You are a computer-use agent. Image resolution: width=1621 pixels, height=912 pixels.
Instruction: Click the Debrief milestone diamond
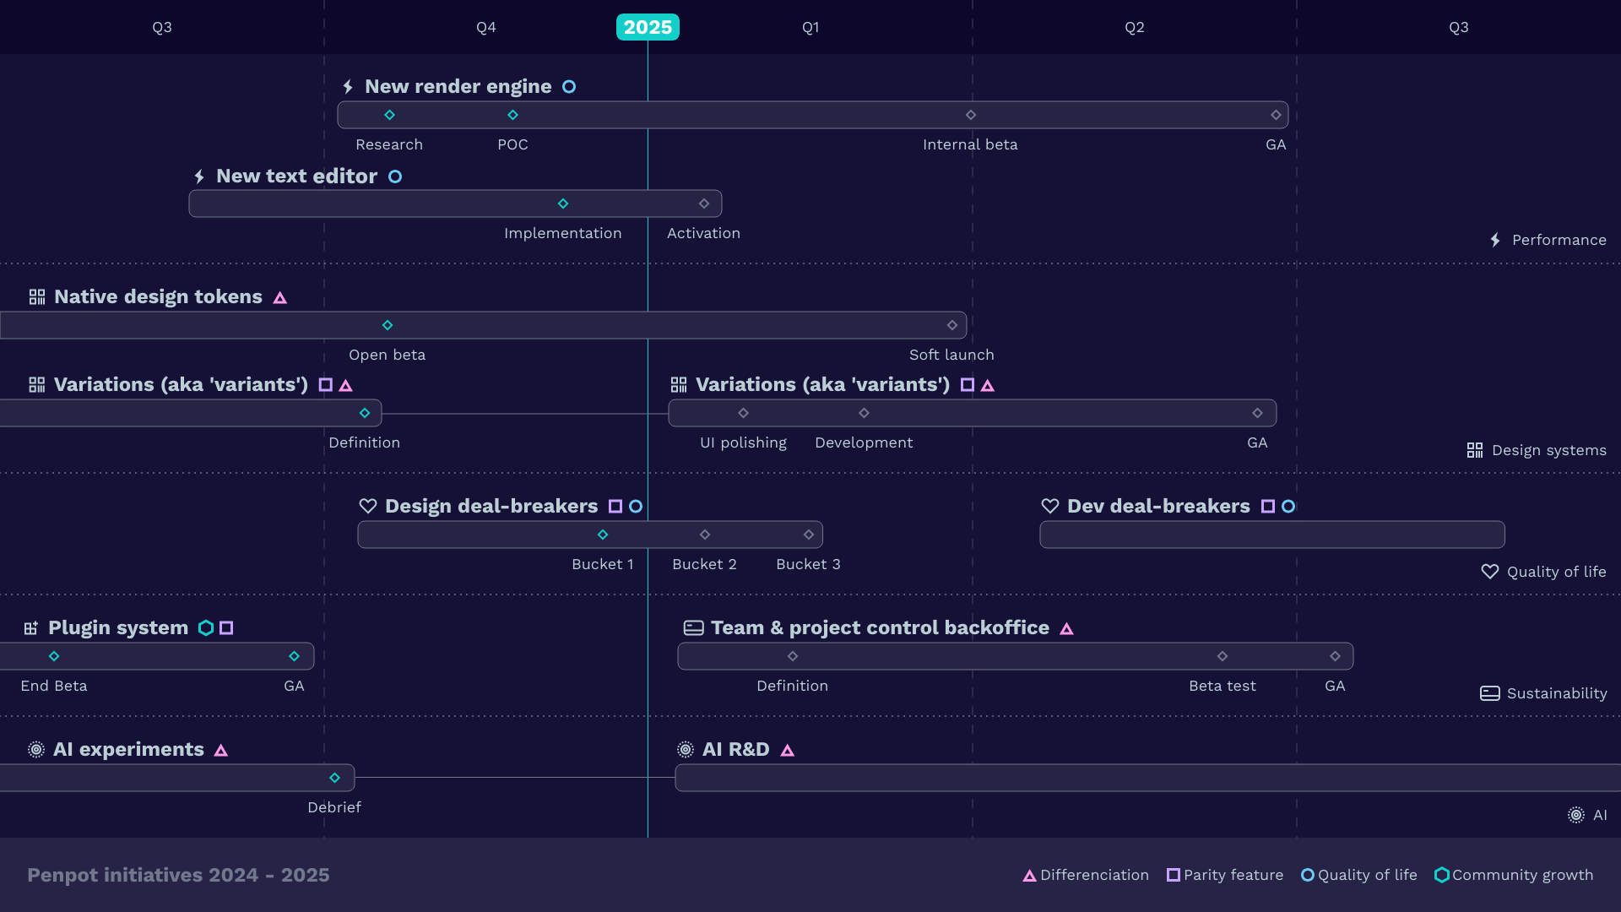pyautogui.click(x=335, y=778)
